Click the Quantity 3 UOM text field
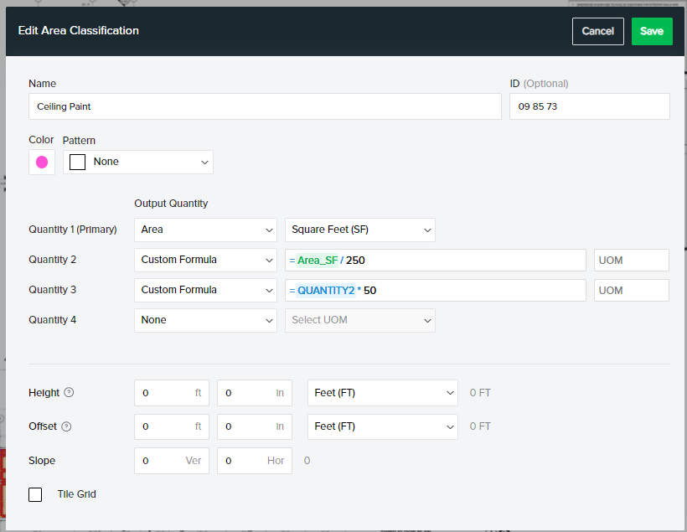Image resolution: width=687 pixels, height=532 pixels. 631,290
